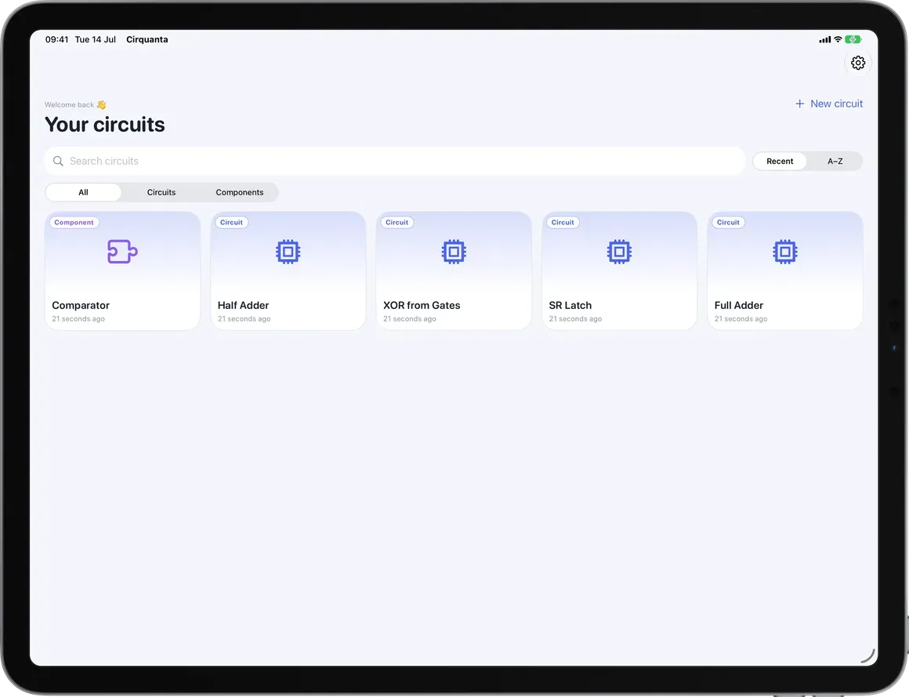This screenshot has width=909, height=697.
Task: Tap the Wi-Fi status icon
Action: [x=838, y=39]
